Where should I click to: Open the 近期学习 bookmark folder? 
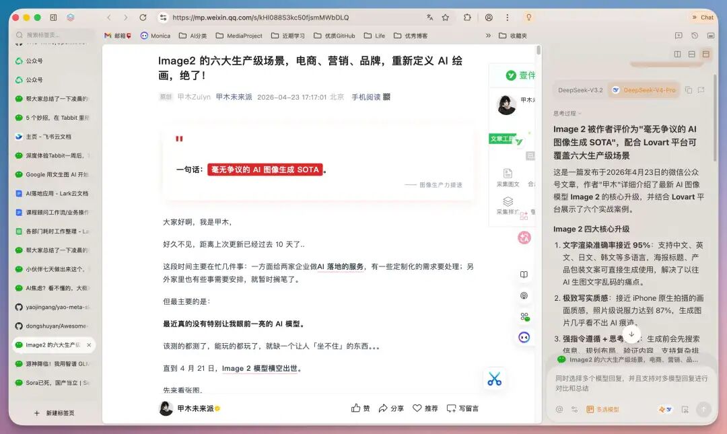pos(288,36)
